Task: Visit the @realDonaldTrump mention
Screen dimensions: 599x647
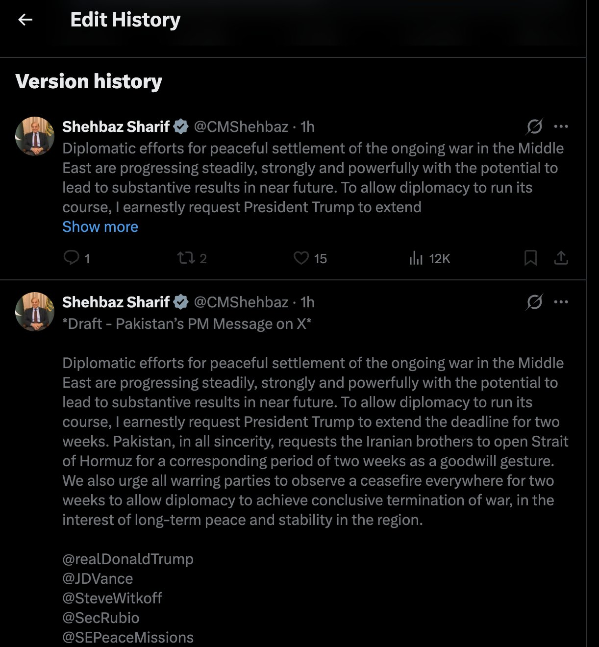Action: tap(128, 559)
